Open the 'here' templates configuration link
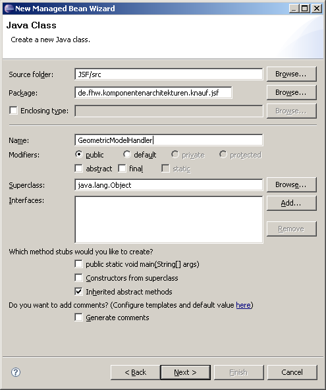The width and height of the screenshot is (326, 390). 243,305
